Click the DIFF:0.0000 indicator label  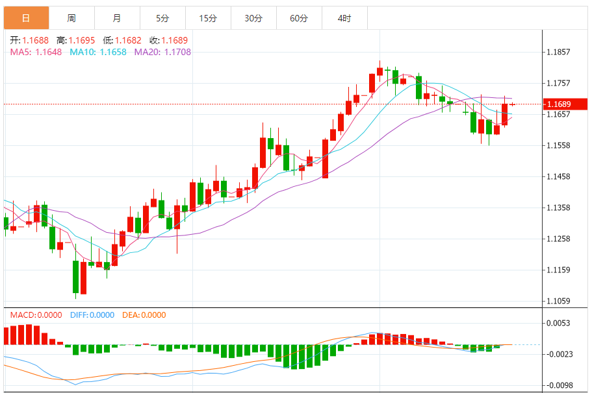(92, 315)
